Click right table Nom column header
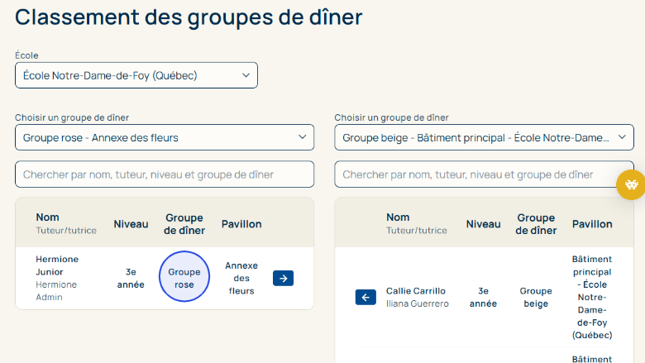Screen dimensions: 645x363 pyautogui.click(x=398, y=217)
